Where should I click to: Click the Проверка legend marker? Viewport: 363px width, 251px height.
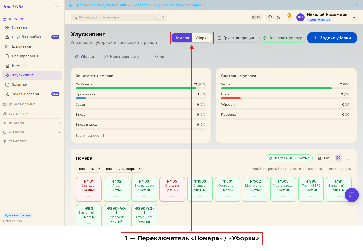click(x=304, y=169)
